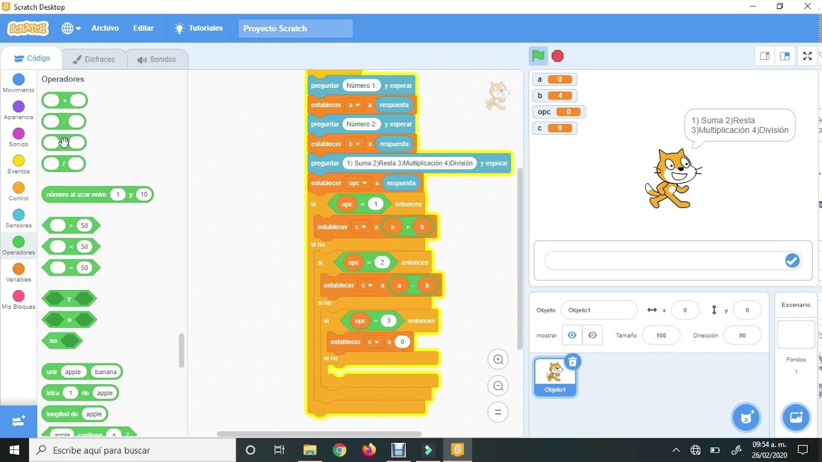Select the Objeto1 sprite thumbnail
This screenshot has height=462, width=822.
[555, 377]
